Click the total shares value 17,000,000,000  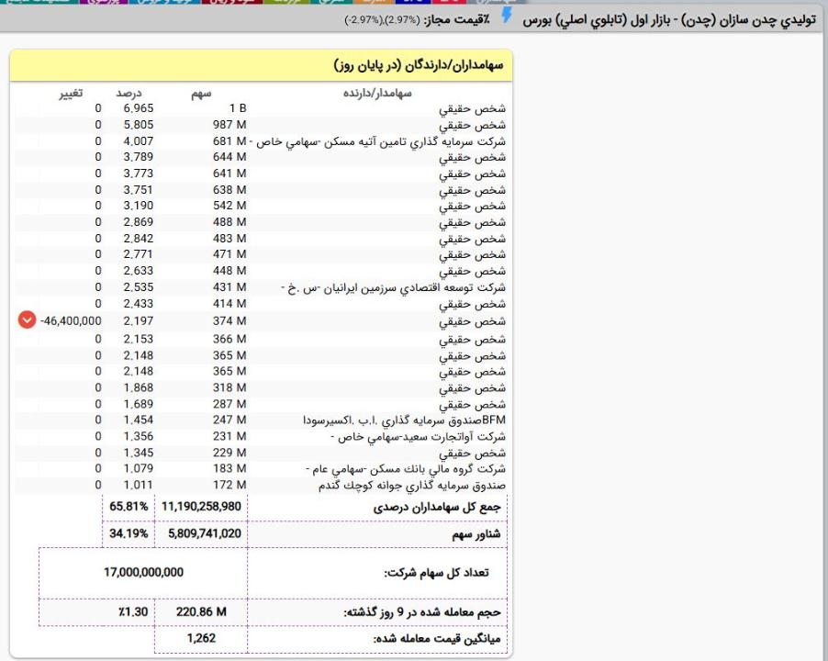[143, 572]
